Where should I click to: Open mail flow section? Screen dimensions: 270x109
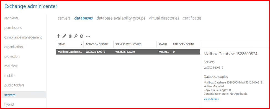(11, 66)
